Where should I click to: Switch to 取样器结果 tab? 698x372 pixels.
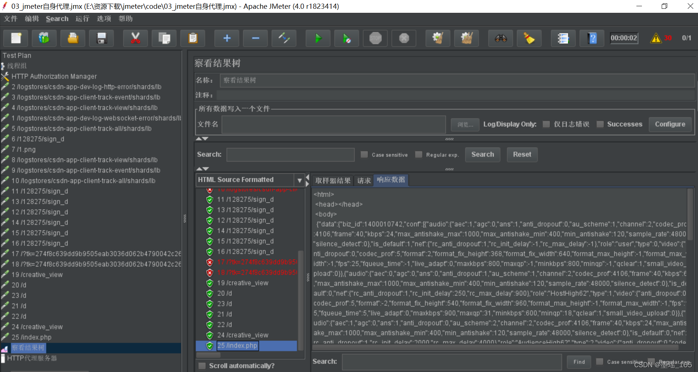coord(333,181)
